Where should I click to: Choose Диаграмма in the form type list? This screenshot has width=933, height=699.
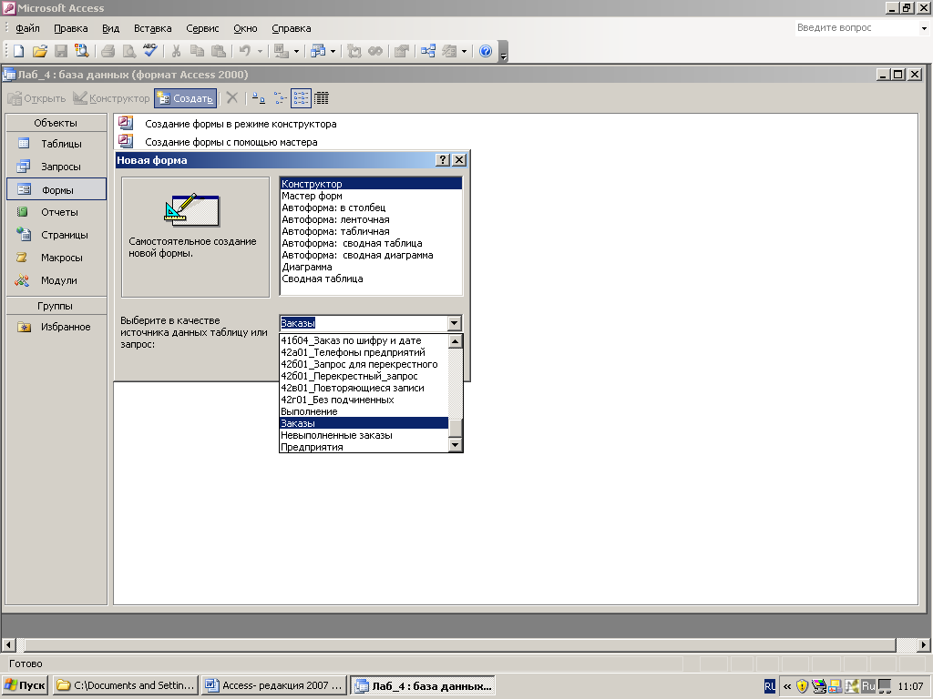click(371, 267)
